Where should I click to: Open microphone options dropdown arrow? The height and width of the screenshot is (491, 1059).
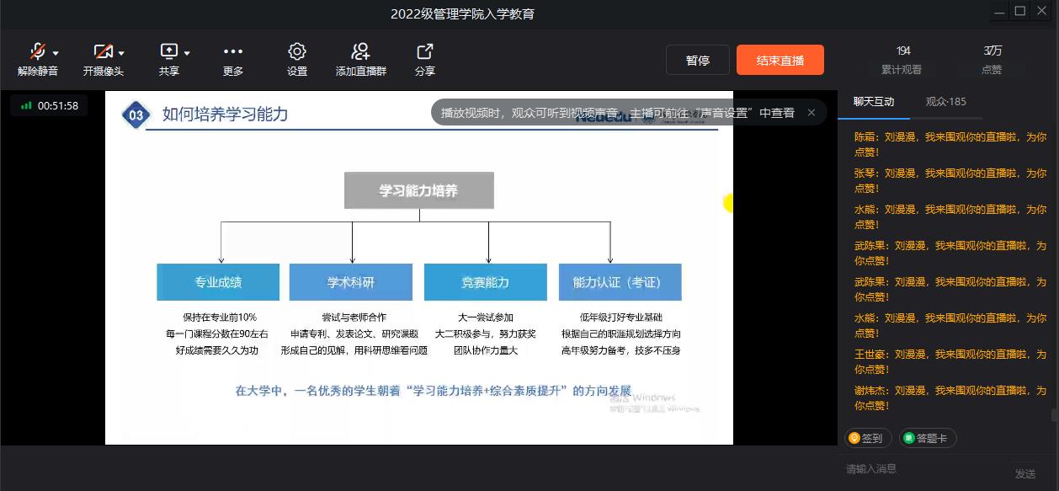click(x=56, y=53)
